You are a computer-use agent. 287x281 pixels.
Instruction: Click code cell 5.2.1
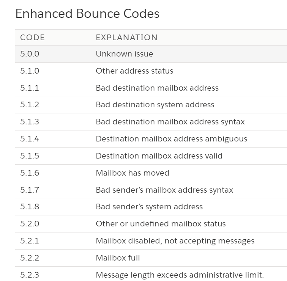[x=30, y=240]
